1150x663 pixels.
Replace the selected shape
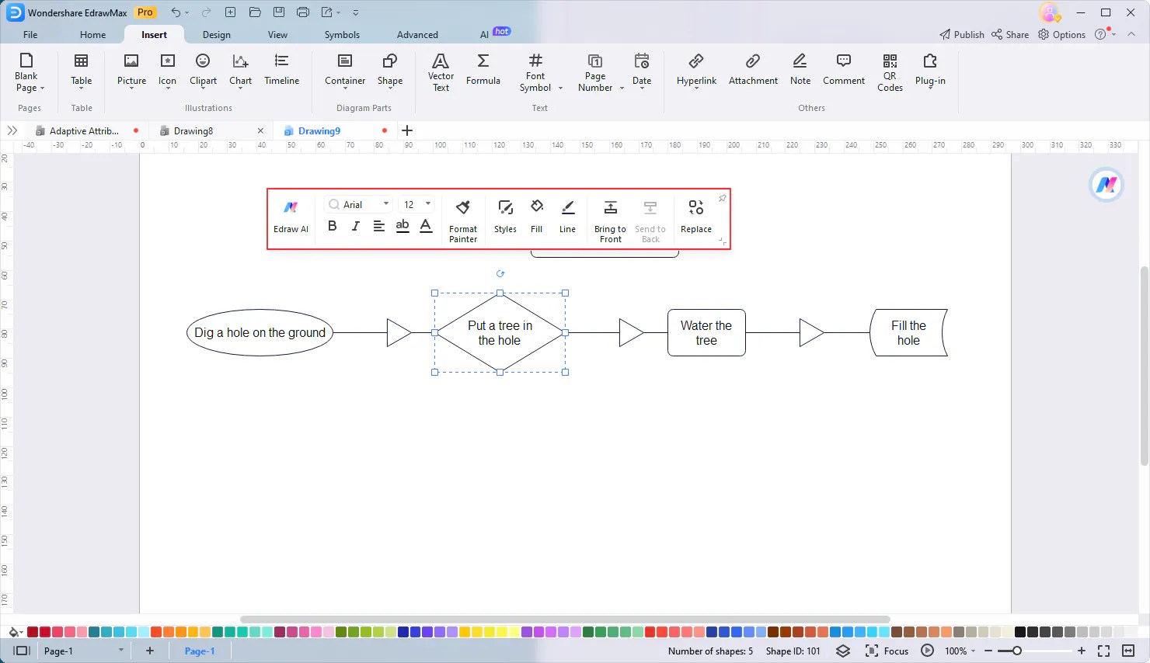696,217
